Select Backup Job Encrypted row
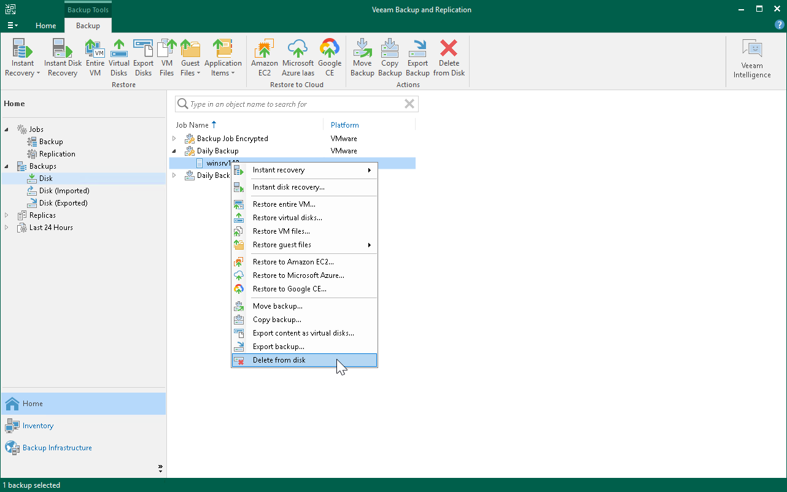Image resolution: width=787 pixels, height=492 pixels. [292, 139]
